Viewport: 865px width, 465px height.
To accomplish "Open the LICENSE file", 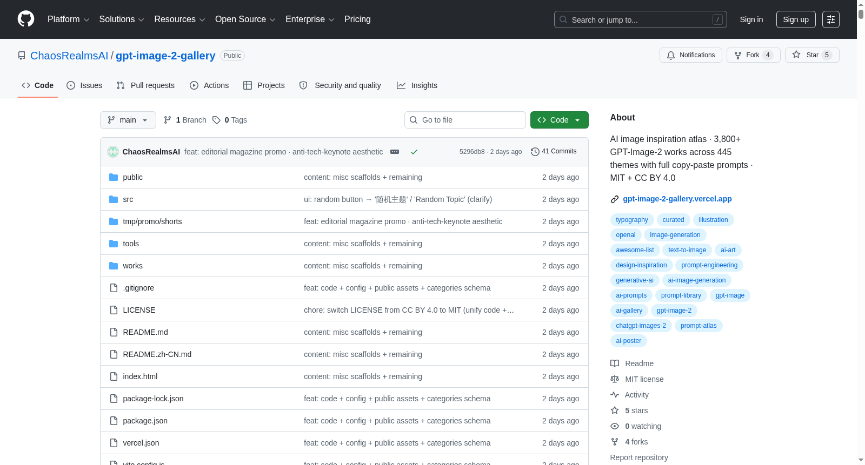I will [139, 310].
